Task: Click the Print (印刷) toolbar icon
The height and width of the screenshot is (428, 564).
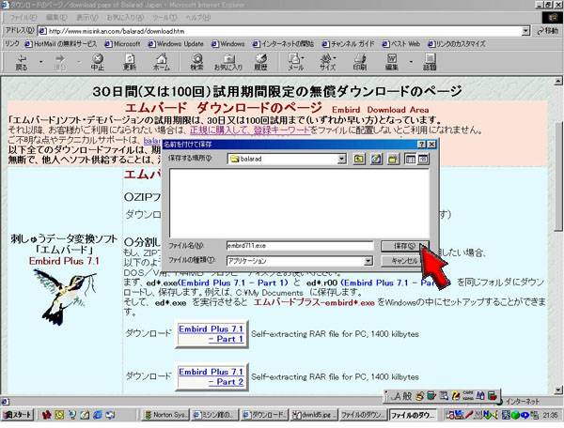Action: click(x=360, y=62)
